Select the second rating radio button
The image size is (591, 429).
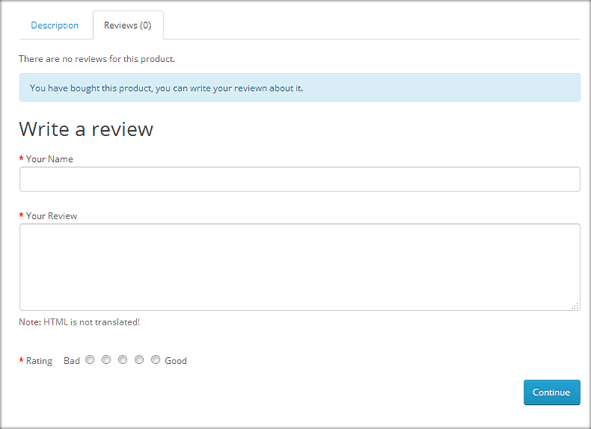point(106,359)
